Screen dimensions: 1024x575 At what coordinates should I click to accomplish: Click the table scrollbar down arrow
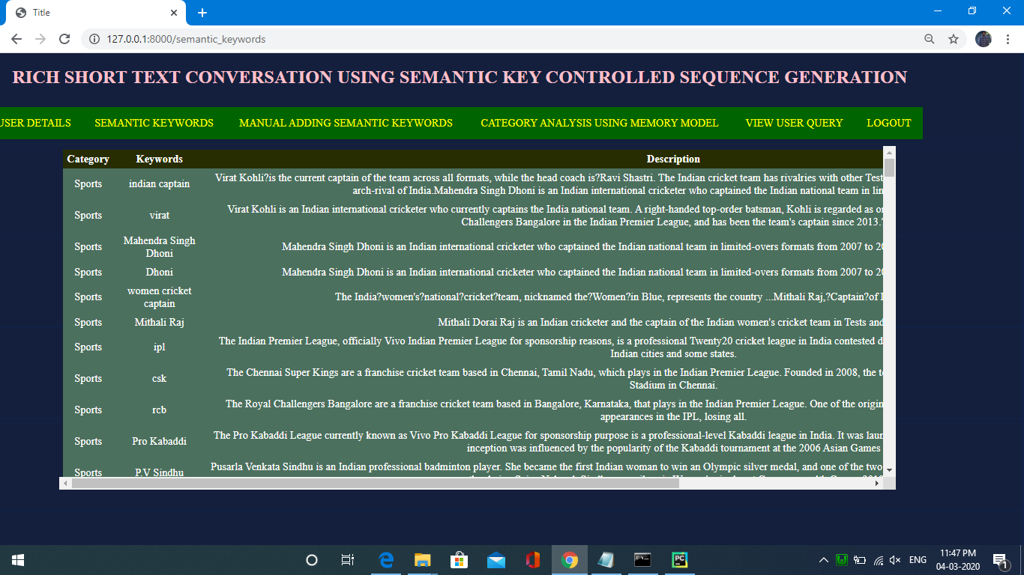point(890,470)
